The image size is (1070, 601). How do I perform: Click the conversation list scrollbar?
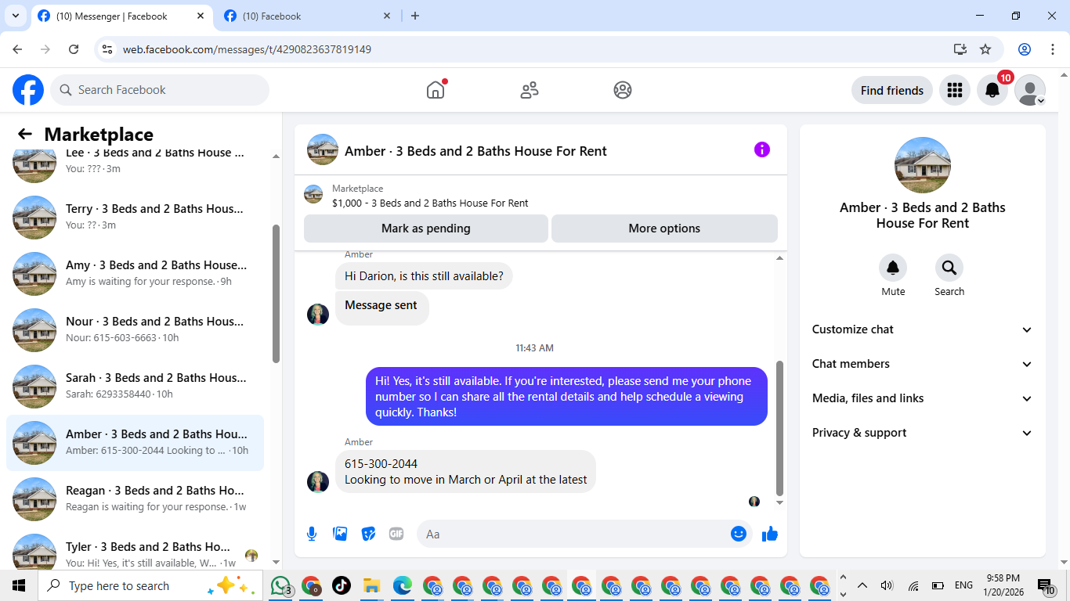pyautogui.click(x=276, y=293)
